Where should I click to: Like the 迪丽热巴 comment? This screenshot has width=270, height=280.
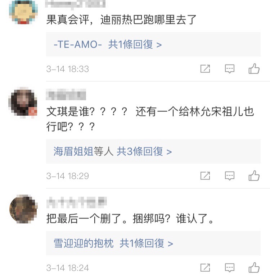(x=254, y=68)
